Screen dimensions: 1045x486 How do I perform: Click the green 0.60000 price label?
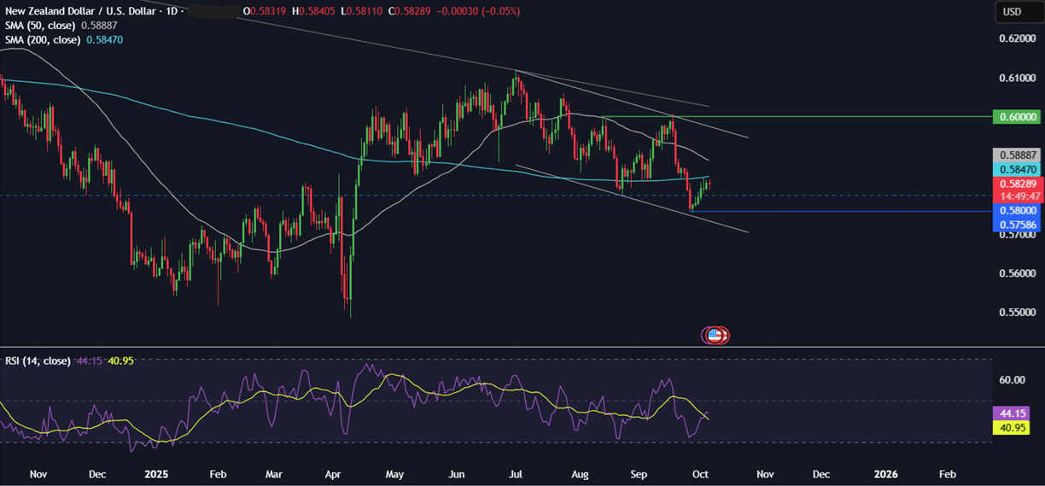(x=1017, y=116)
